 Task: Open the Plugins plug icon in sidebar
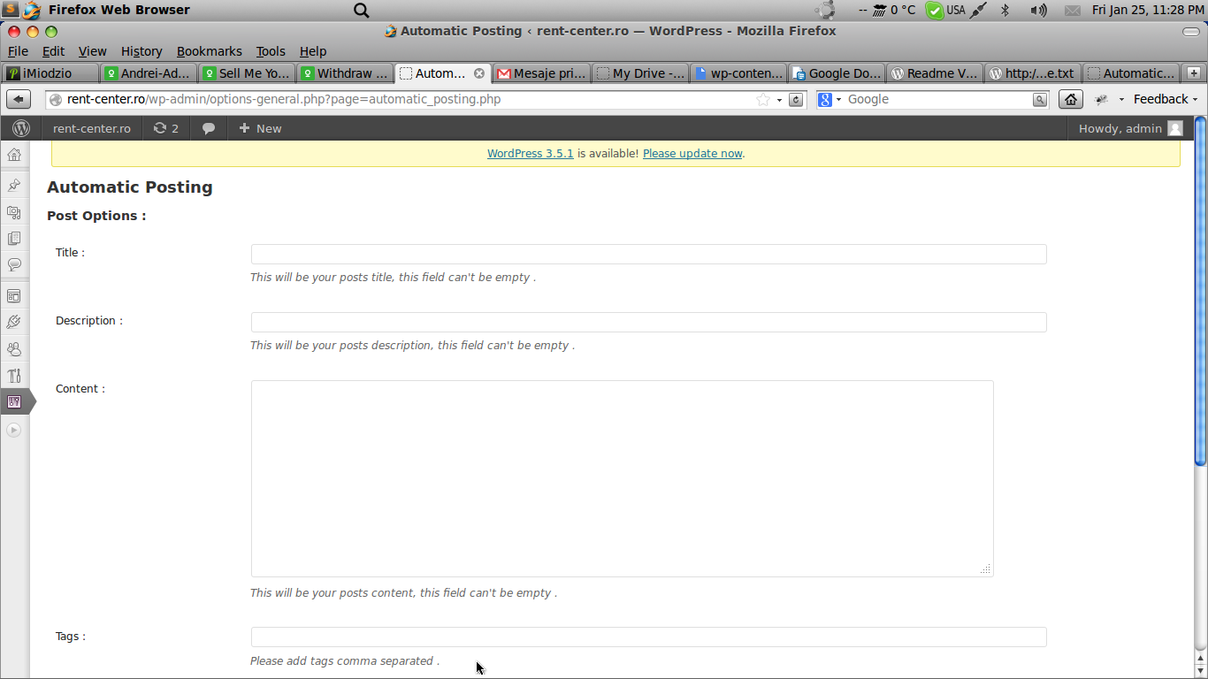[14, 322]
